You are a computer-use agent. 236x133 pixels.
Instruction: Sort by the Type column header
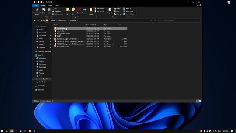click(110, 25)
